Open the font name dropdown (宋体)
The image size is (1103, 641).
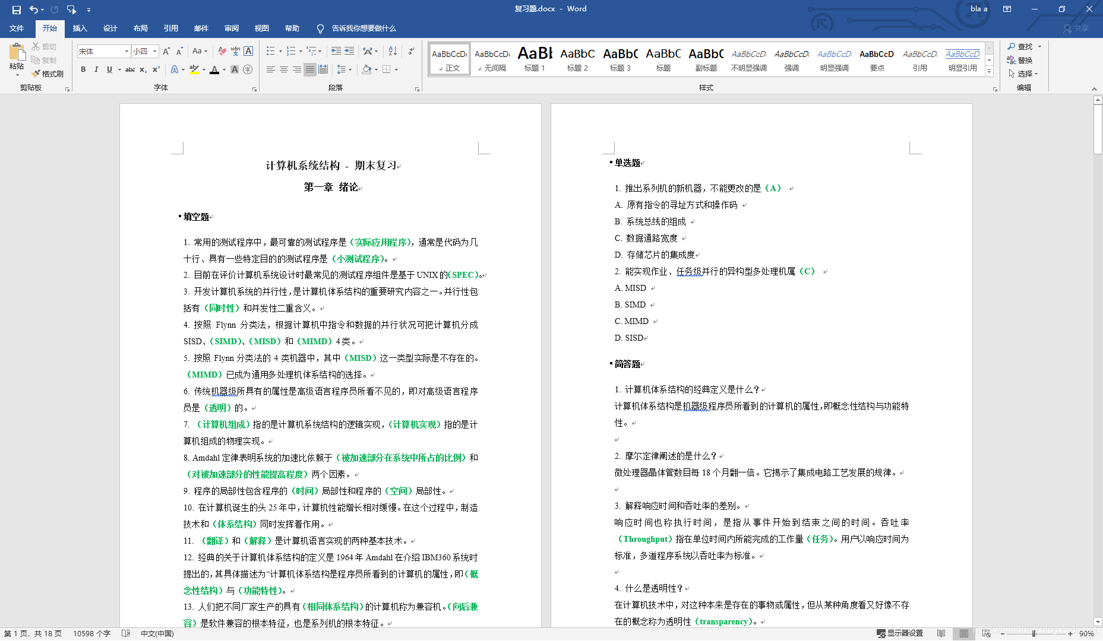(x=127, y=52)
